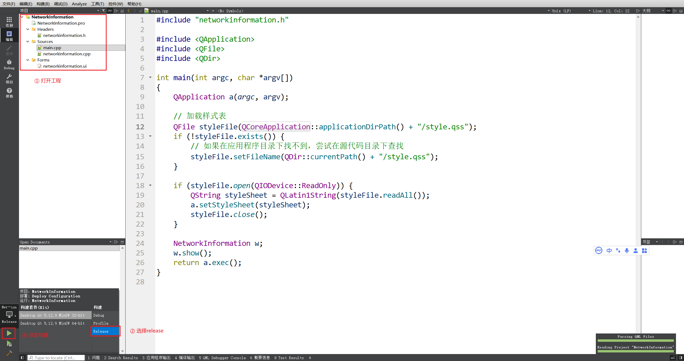This screenshot has height=361, width=684.
Task: Click the green Run button
Action: tap(9, 333)
